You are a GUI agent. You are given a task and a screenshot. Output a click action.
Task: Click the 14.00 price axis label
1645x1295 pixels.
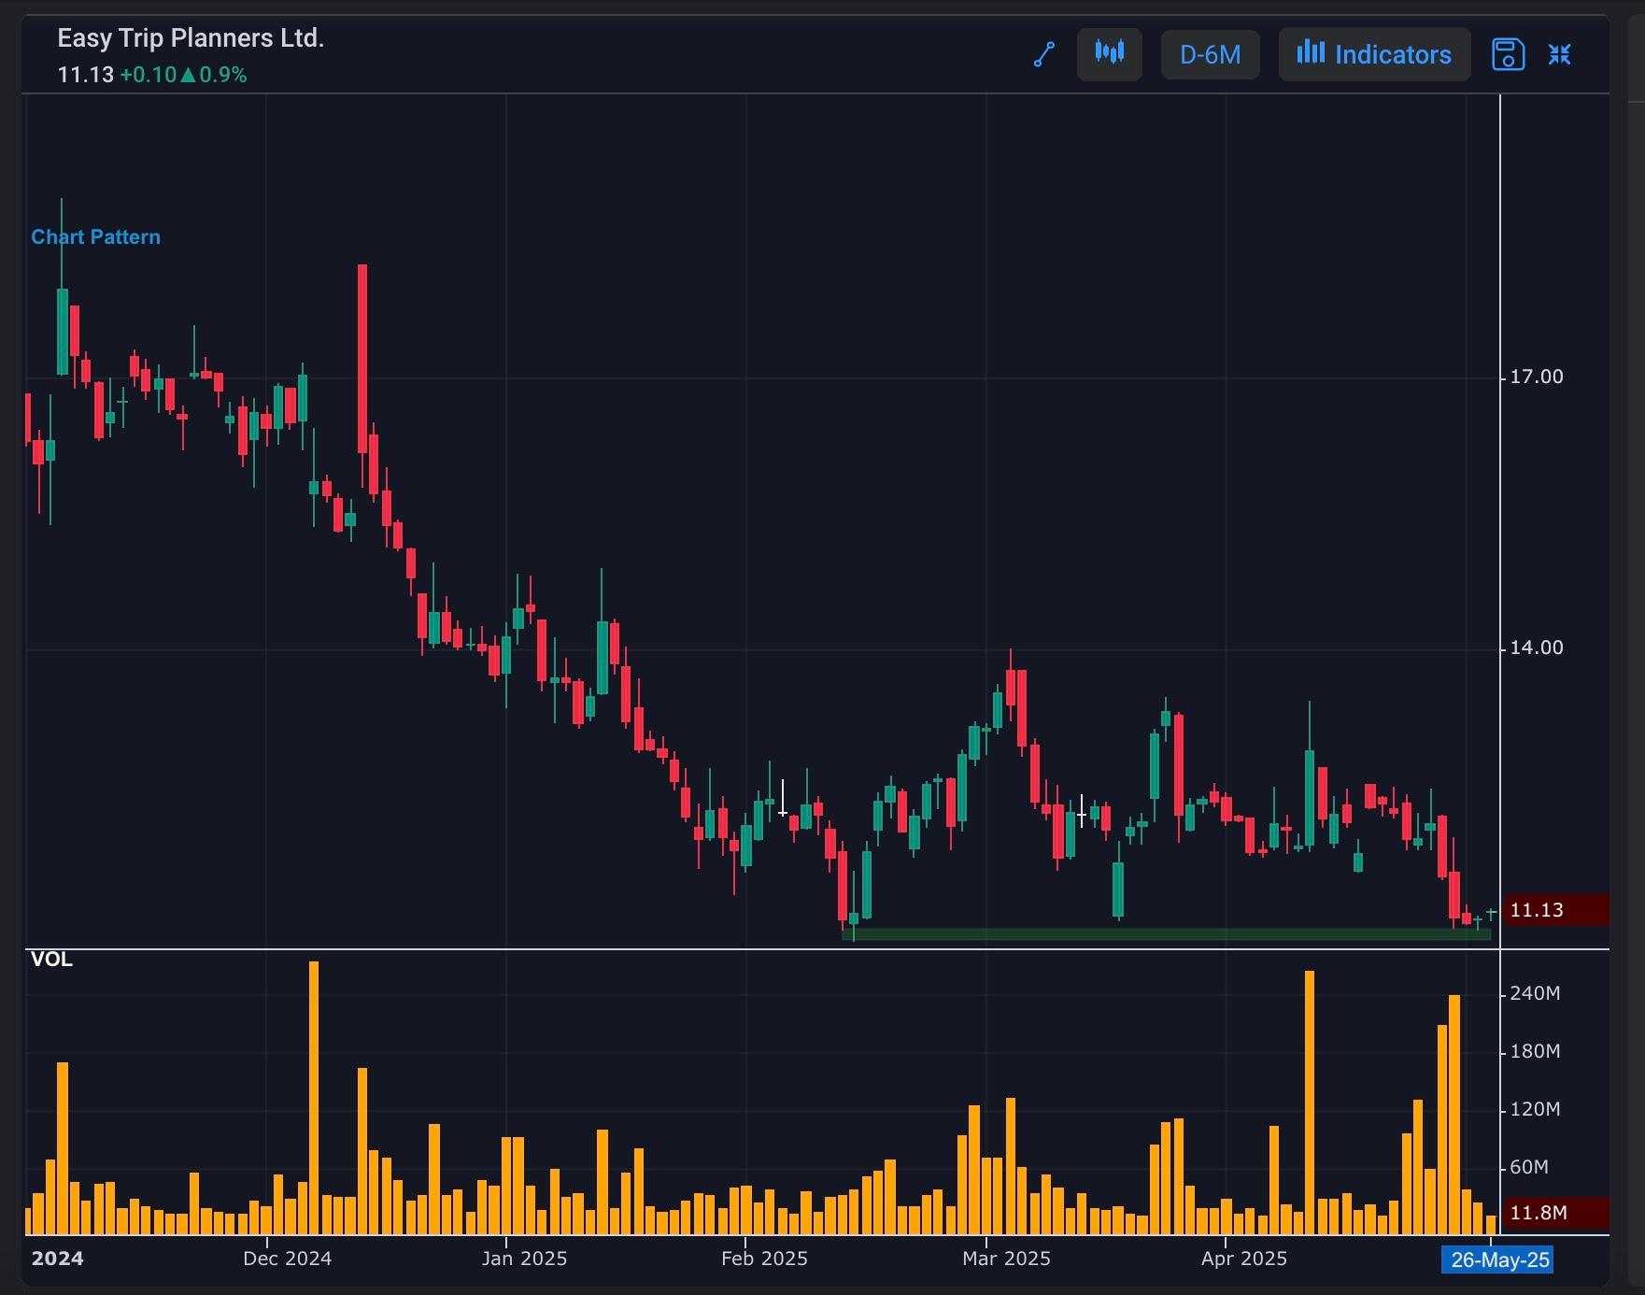(1537, 647)
